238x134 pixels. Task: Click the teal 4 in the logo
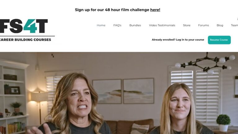click(30, 26)
